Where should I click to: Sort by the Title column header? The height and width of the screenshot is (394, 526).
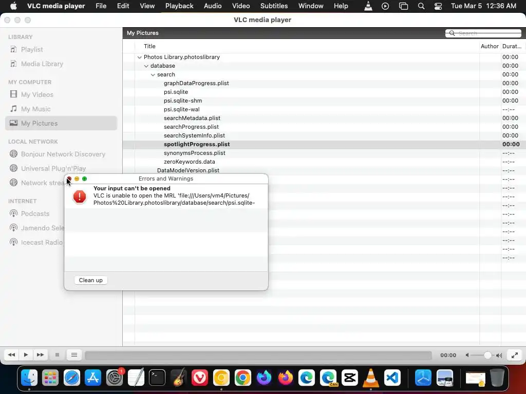click(149, 46)
